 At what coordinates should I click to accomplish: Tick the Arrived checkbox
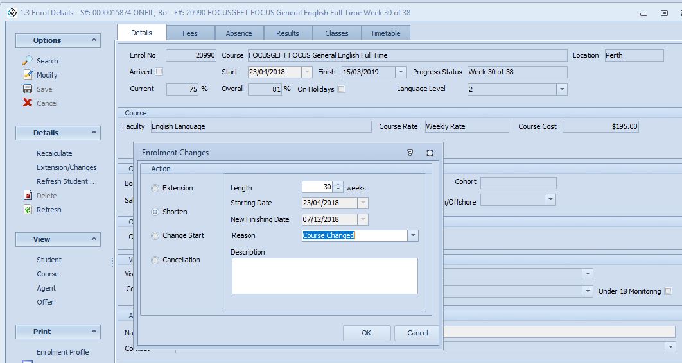coord(159,72)
